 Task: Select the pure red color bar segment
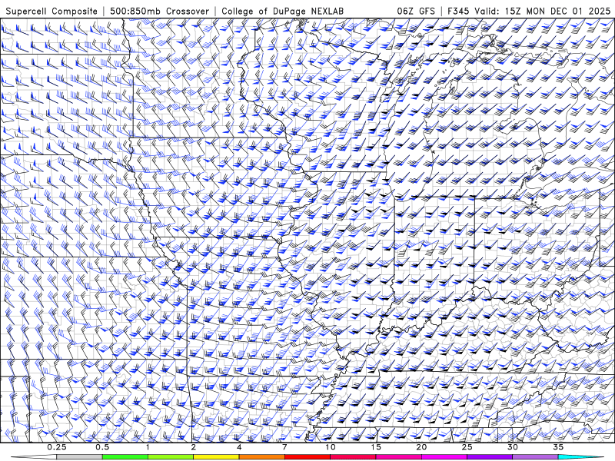(x=307, y=457)
